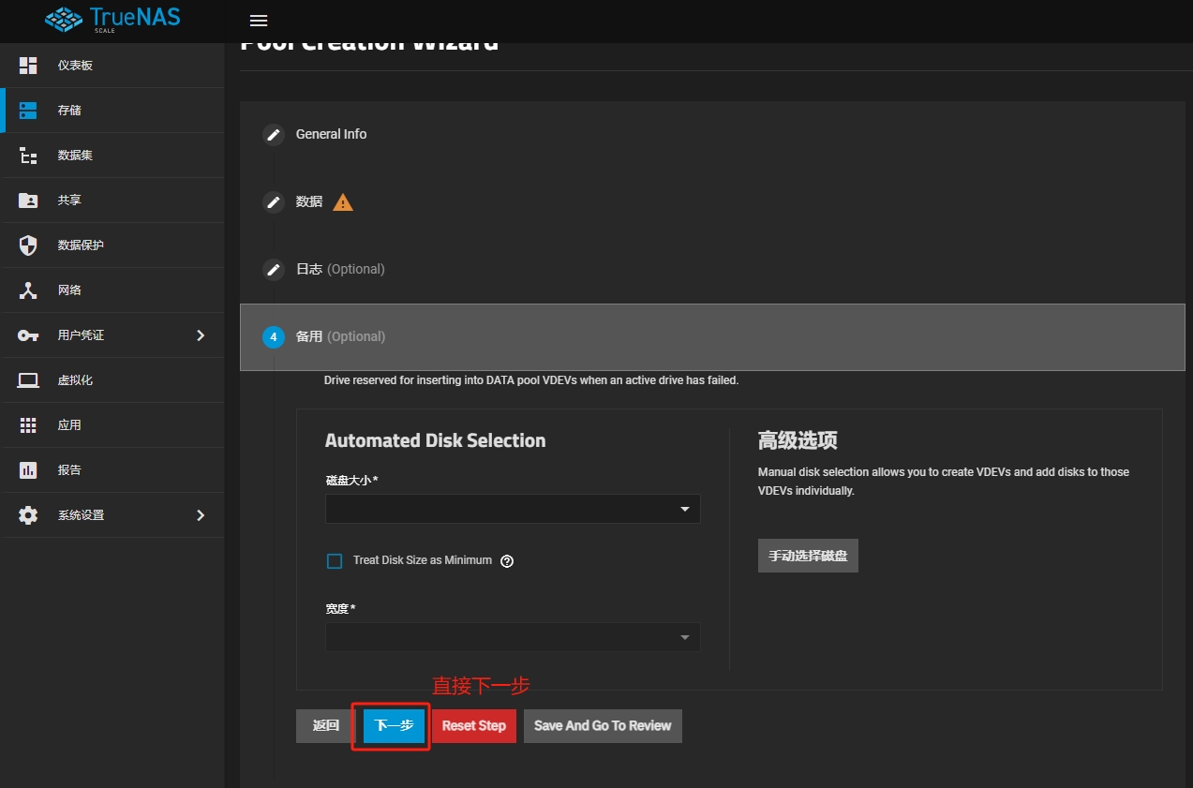The height and width of the screenshot is (788, 1193).
Task: Enable Treat Disk Size as Minimum checkbox
Action: pos(335,561)
